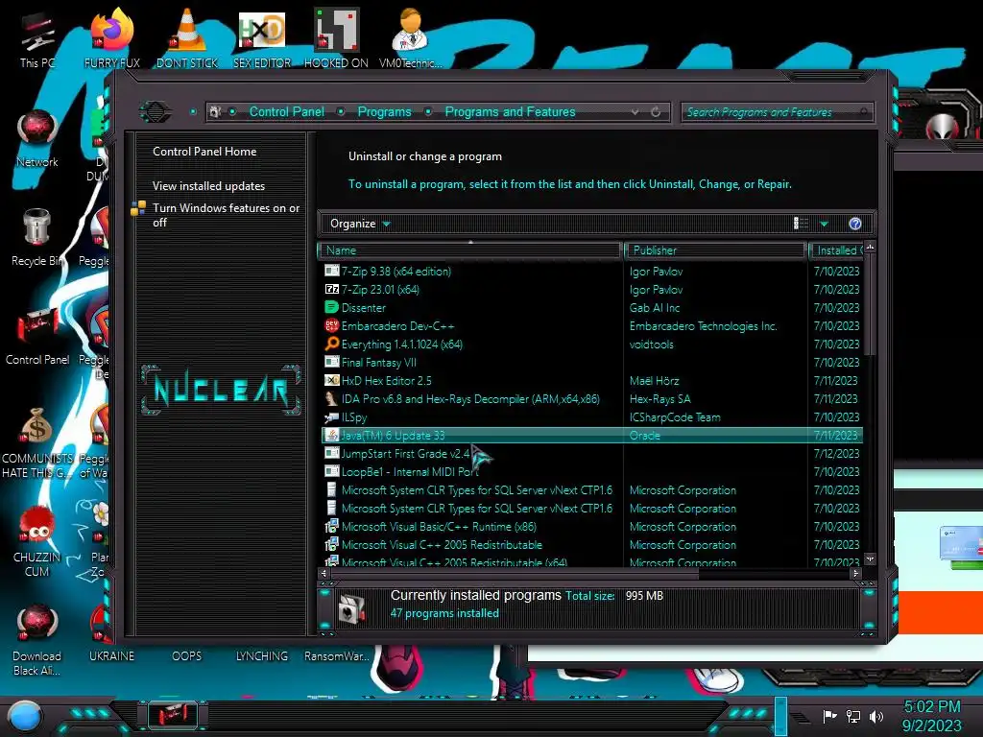Open the help question mark button

(855, 224)
